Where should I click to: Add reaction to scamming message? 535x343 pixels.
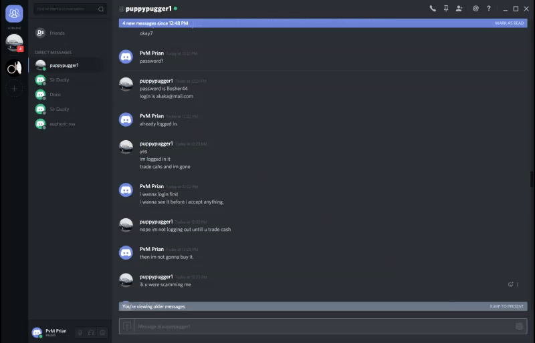tap(510, 284)
